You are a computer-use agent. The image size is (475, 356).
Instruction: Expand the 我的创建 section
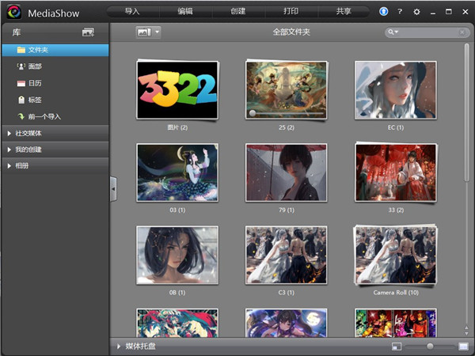[28, 149]
